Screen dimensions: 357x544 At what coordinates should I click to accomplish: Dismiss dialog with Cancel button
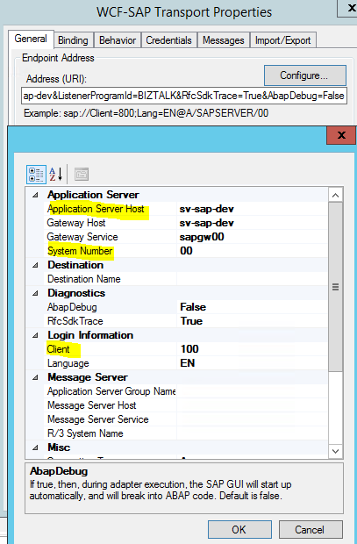pos(311,529)
